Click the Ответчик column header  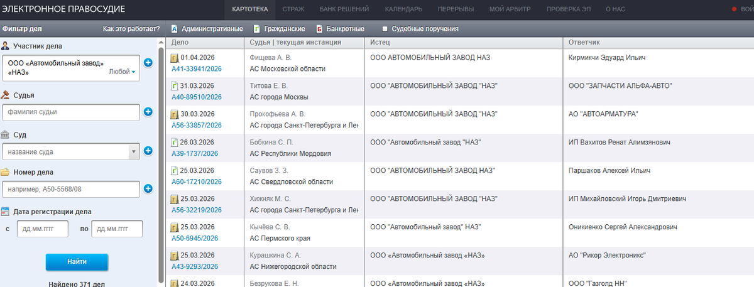pyautogui.click(x=584, y=43)
